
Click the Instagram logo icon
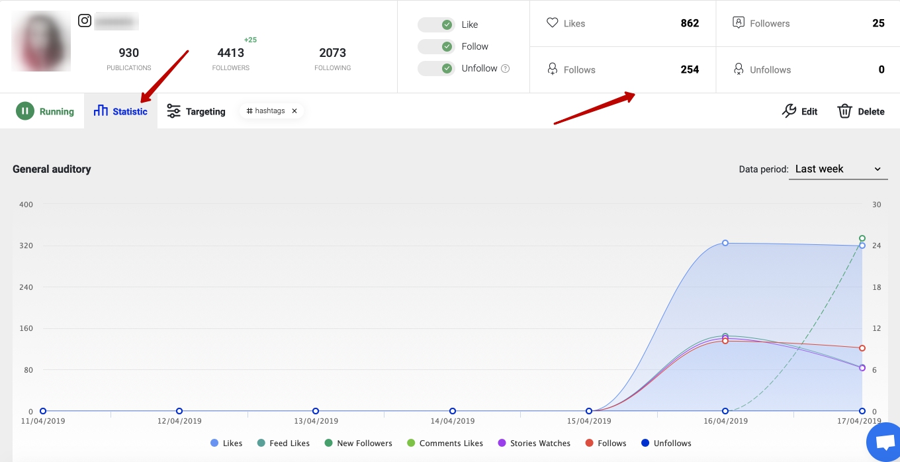pos(85,21)
